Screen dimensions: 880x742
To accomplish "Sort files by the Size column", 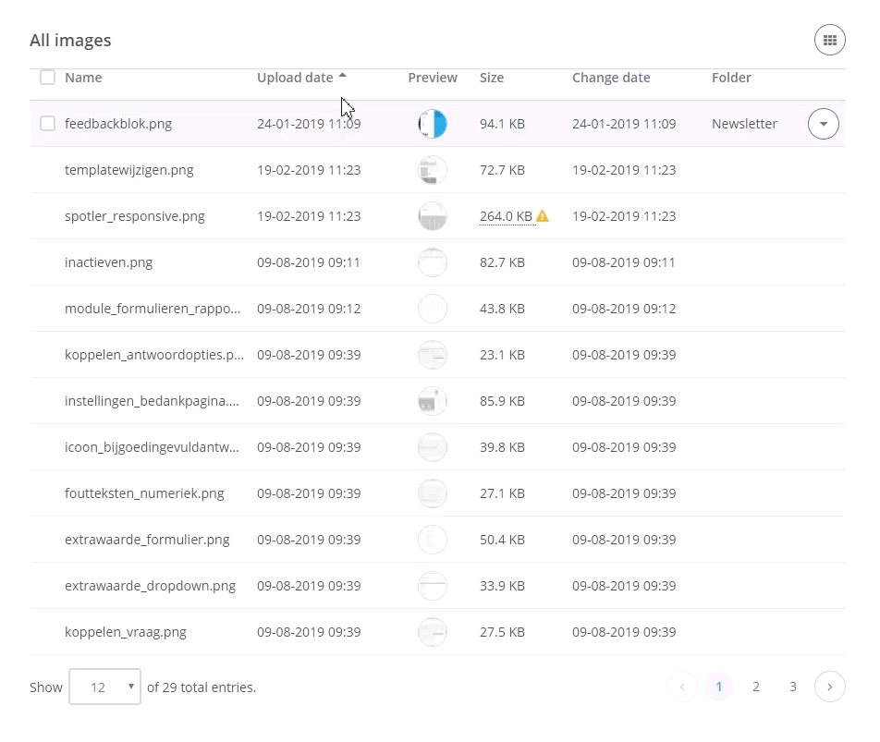I will [x=491, y=78].
